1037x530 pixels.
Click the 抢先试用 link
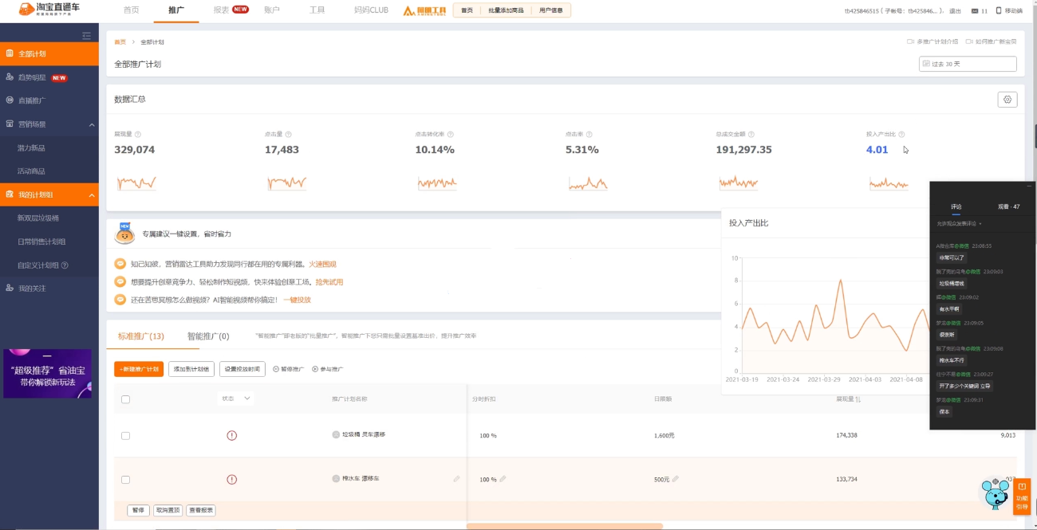(x=329, y=282)
